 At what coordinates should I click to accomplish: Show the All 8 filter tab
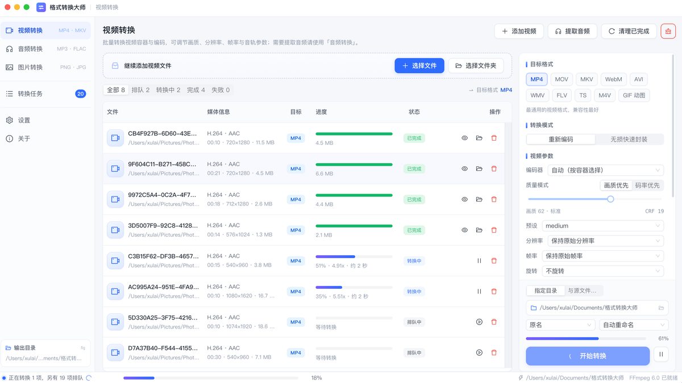(115, 90)
